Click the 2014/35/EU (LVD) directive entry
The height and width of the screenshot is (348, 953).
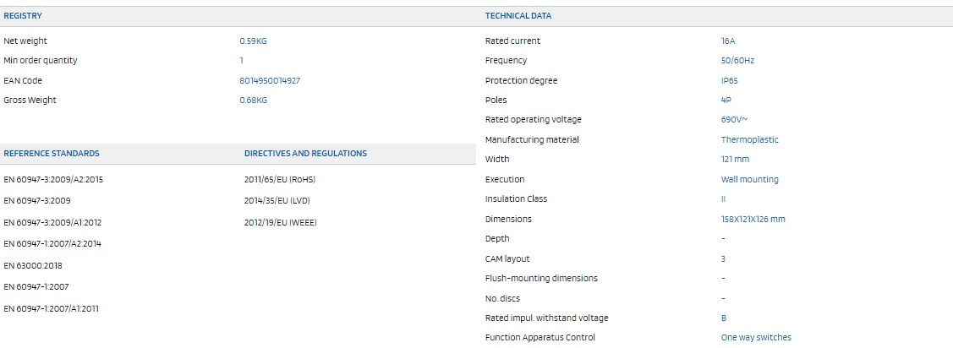click(x=277, y=203)
